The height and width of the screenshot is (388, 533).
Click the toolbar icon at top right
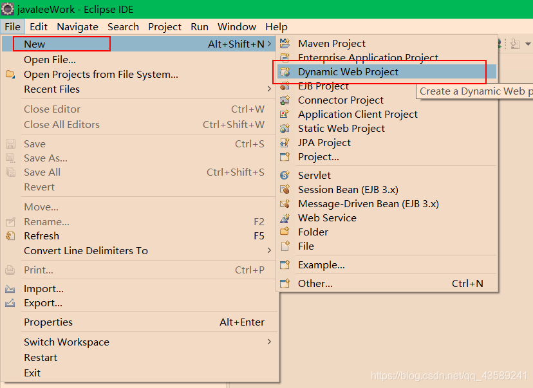pos(516,44)
